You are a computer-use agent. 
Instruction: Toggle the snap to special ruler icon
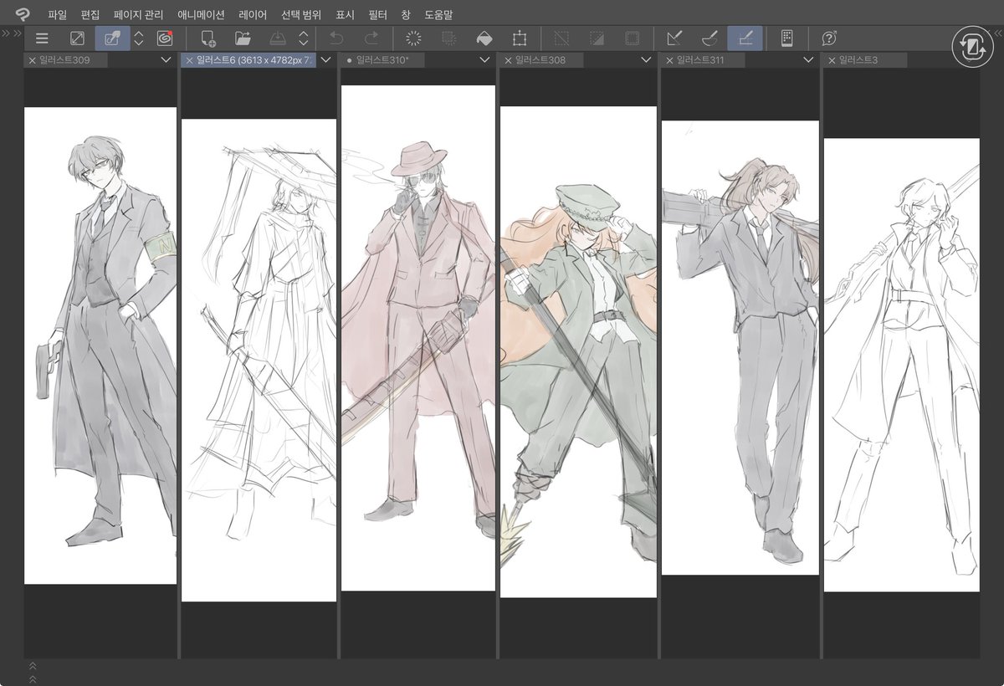point(709,38)
